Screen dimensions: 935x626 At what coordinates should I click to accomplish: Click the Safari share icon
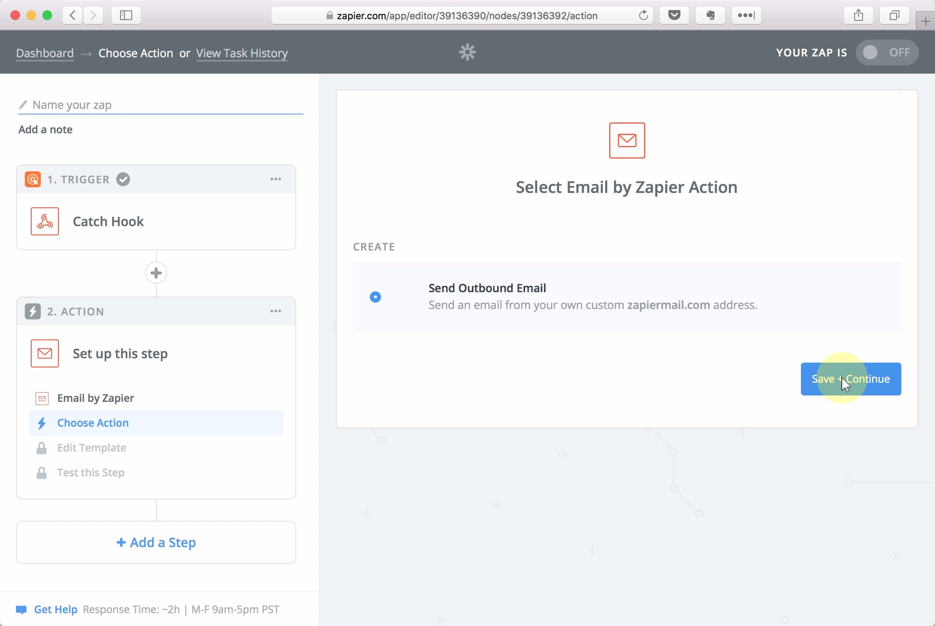(x=859, y=15)
